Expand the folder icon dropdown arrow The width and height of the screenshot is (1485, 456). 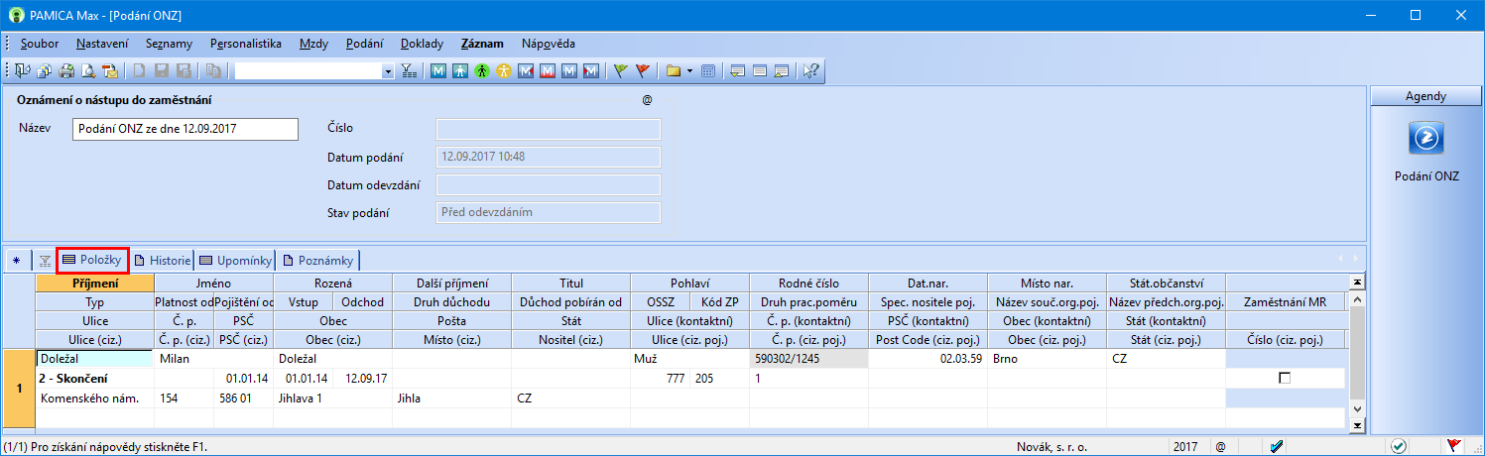click(688, 71)
